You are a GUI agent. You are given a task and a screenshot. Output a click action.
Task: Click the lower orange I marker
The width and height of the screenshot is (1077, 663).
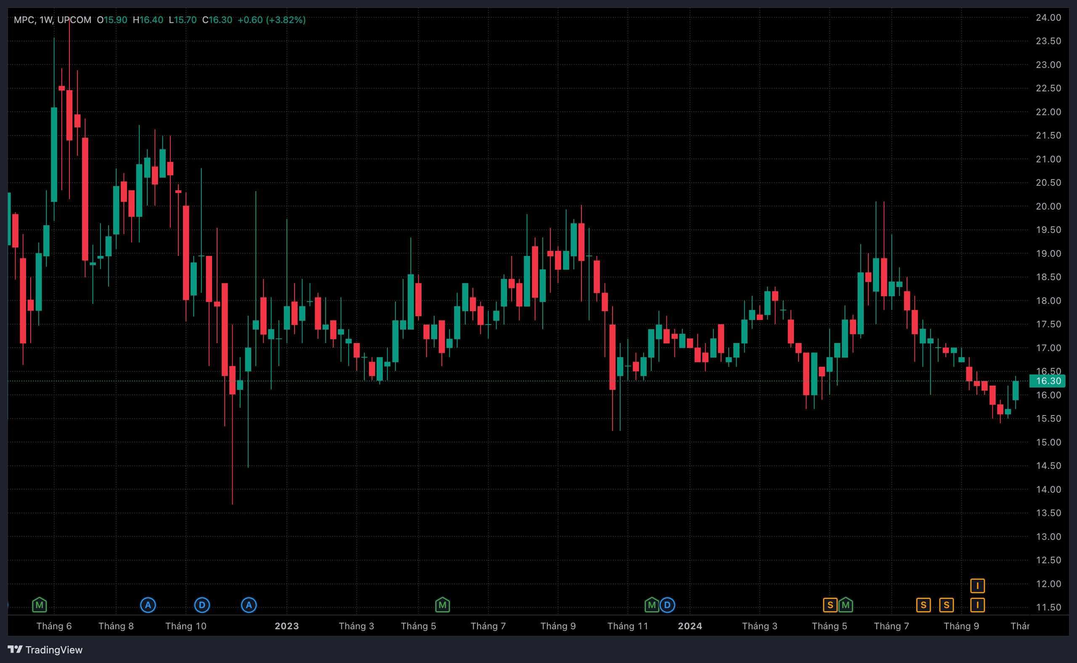(x=978, y=605)
